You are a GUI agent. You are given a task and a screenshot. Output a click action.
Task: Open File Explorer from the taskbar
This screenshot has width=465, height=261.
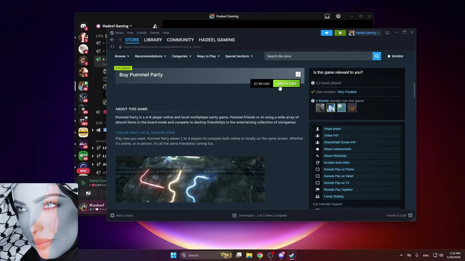[x=249, y=255]
